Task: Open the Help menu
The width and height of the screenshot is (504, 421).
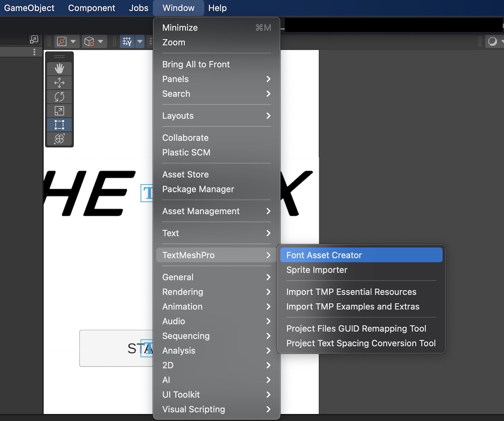Action: click(x=217, y=8)
